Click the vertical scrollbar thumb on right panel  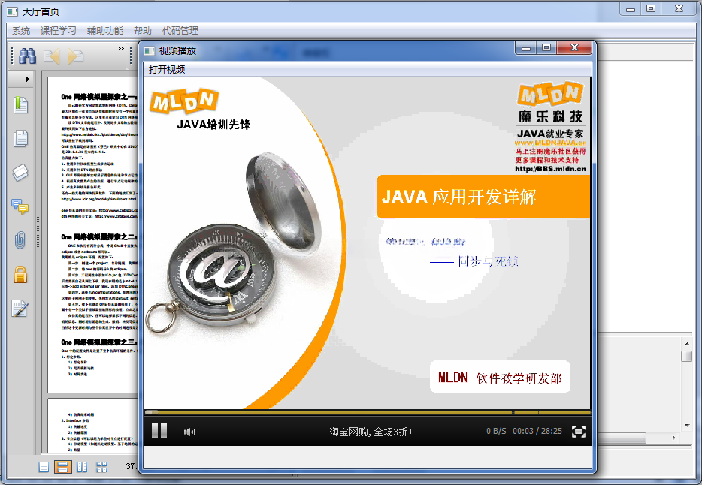pyautogui.click(x=687, y=357)
